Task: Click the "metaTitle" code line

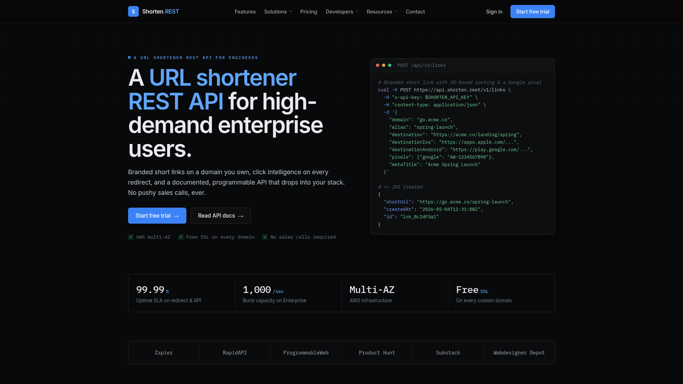Action: (435, 165)
